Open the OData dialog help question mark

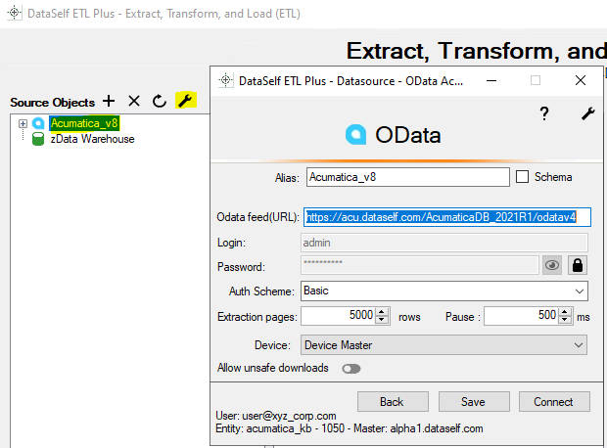(x=544, y=114)
